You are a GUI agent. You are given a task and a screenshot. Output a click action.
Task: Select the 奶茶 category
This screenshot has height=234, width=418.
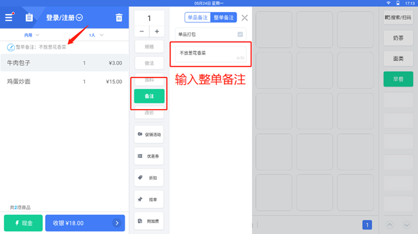click(398, 38)
